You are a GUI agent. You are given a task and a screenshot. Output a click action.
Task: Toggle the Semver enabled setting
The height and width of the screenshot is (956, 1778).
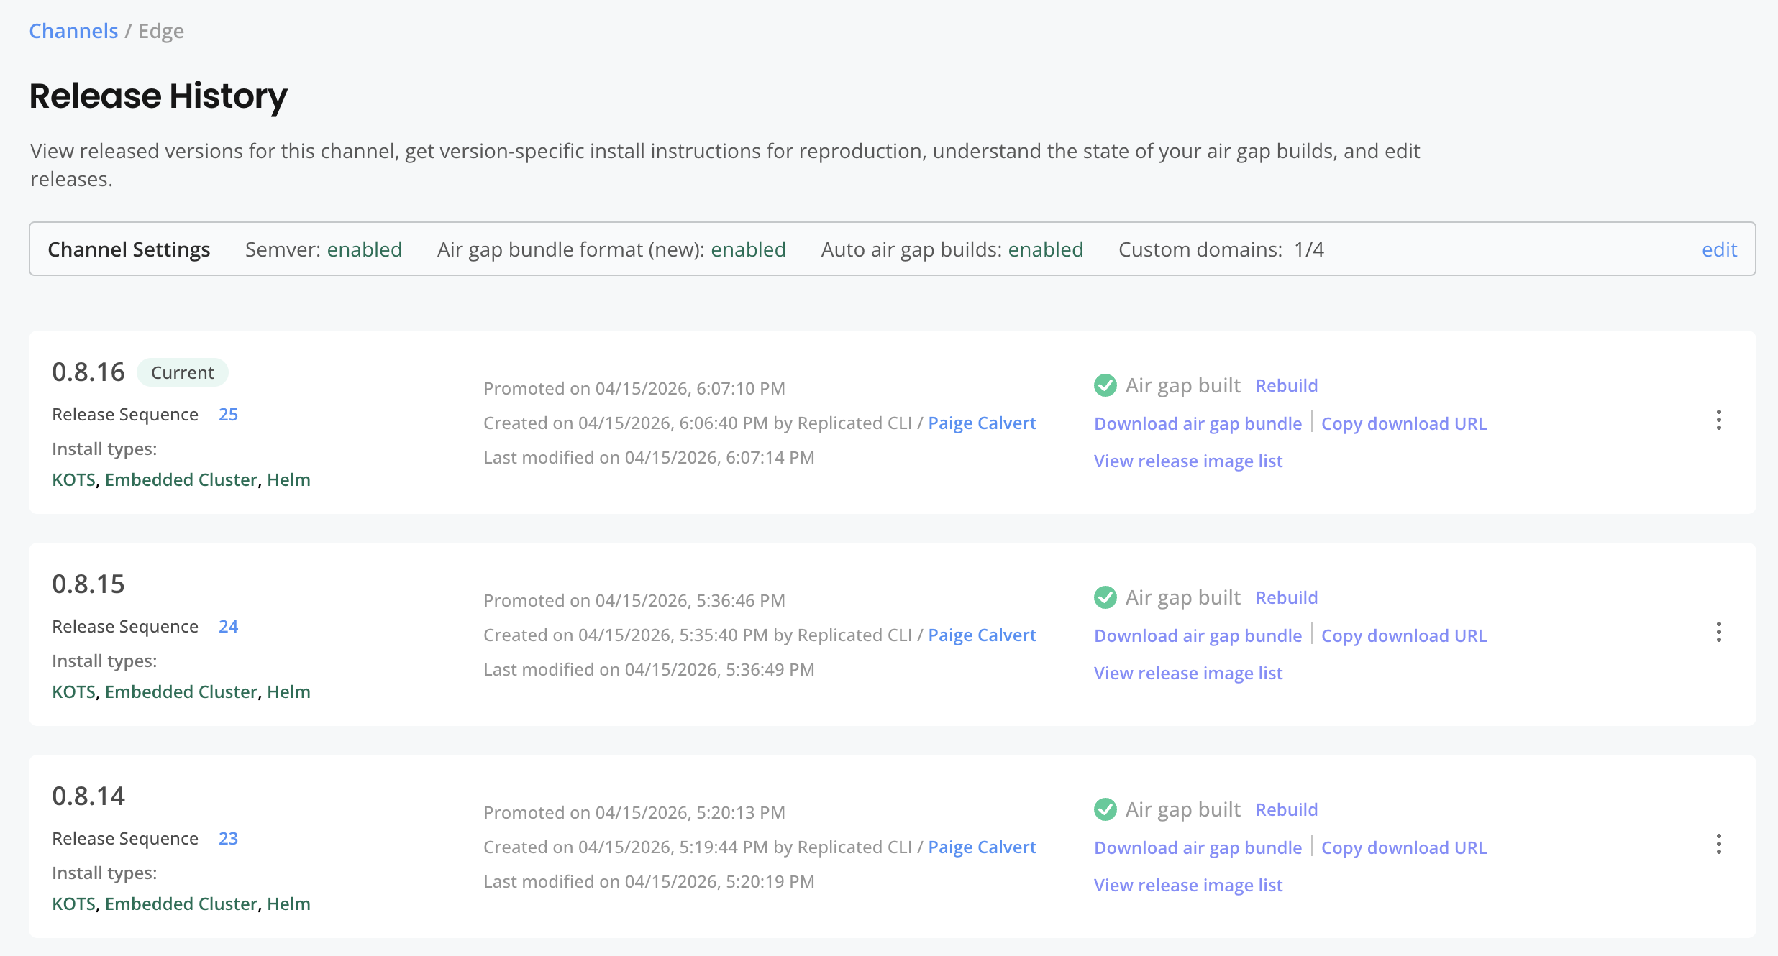click(x=365, y=249)
